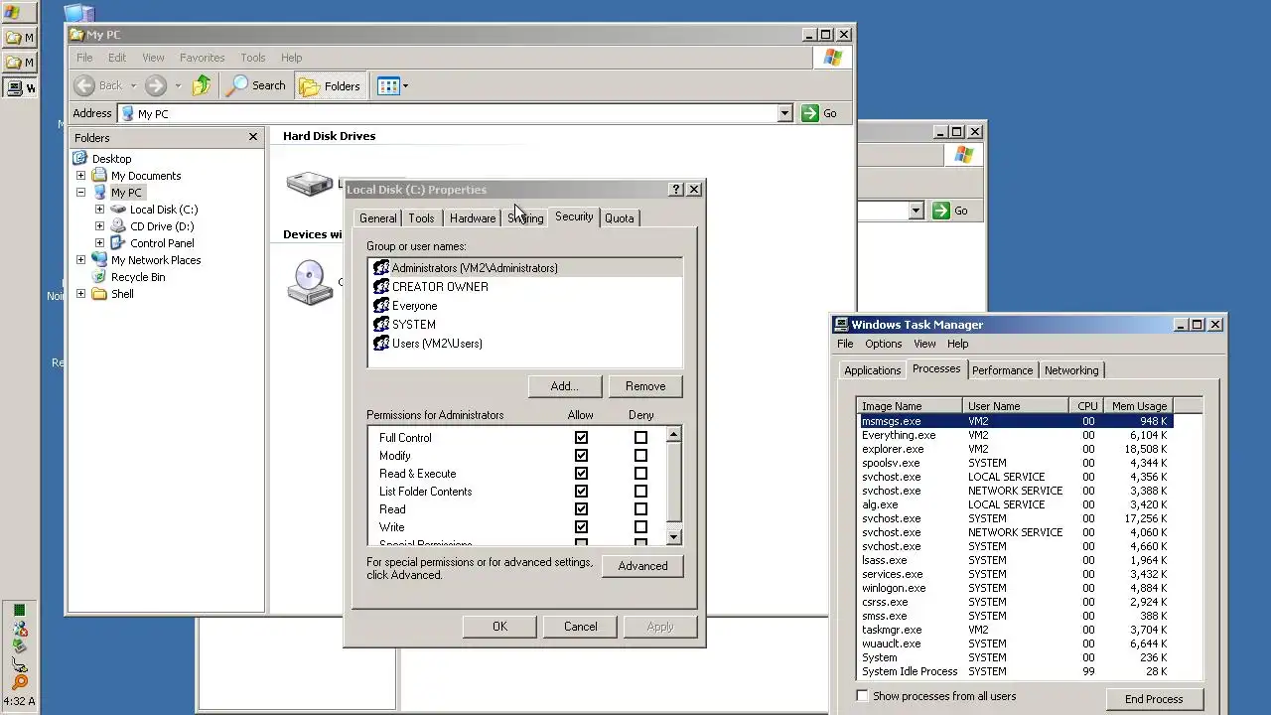Uncheck Allow for Modify permission

pos(581,456)
